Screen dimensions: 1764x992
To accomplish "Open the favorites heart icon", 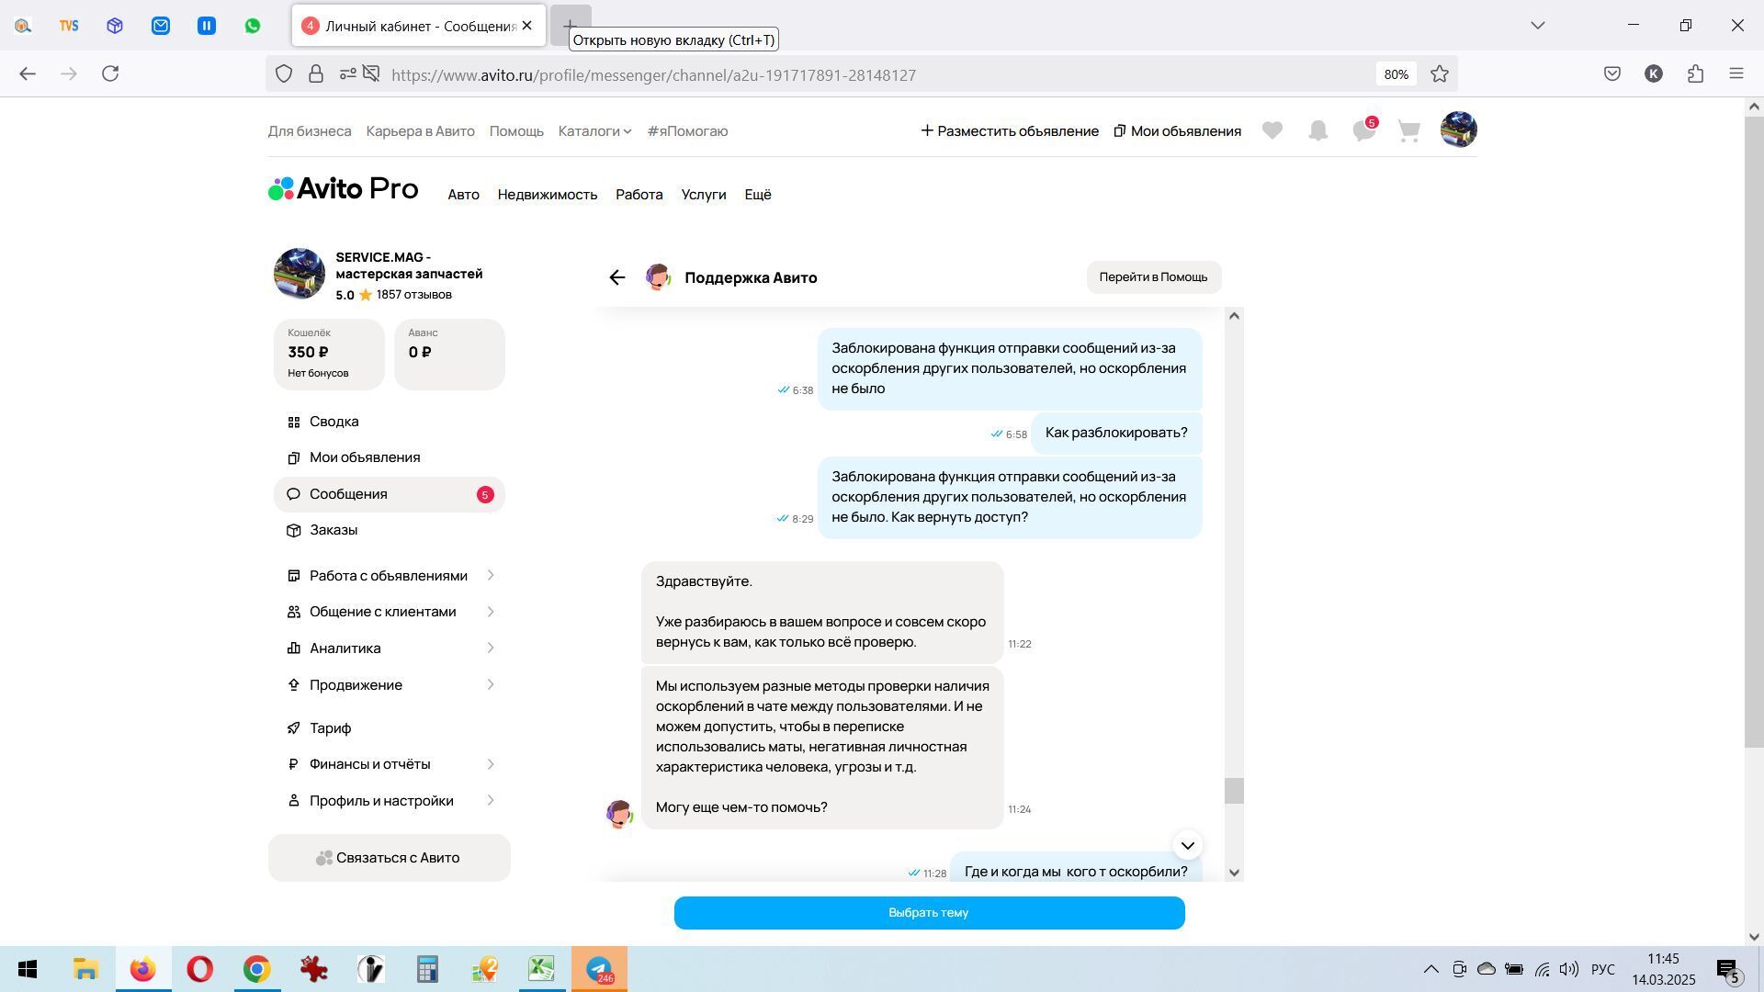I will click(1272, 131).
